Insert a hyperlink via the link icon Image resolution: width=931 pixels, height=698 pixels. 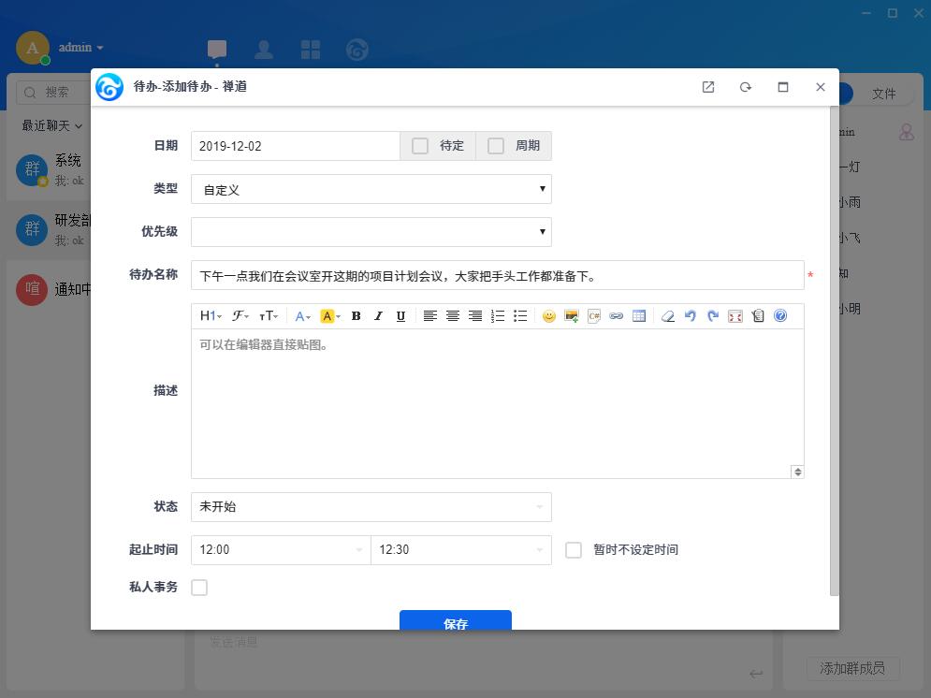pos(617,316)
